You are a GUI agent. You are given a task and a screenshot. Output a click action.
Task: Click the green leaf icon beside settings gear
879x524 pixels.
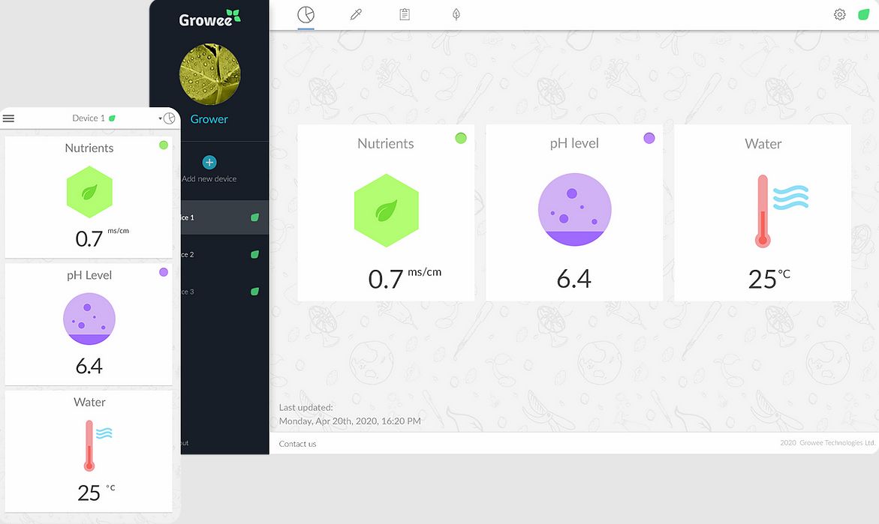pyautogui.click(x=863, y=14)
